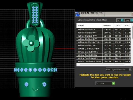Click the green Calculate arrow icon

pos(114,83)
